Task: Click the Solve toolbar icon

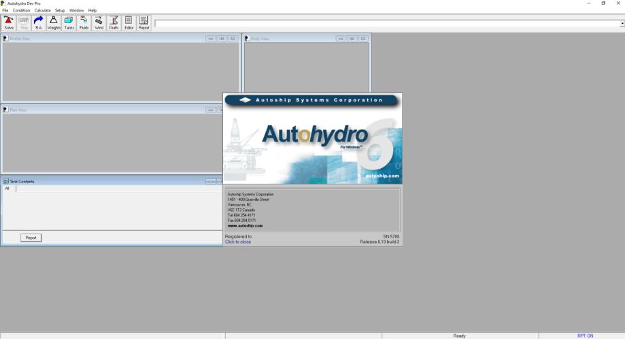Action: point(9,22)
